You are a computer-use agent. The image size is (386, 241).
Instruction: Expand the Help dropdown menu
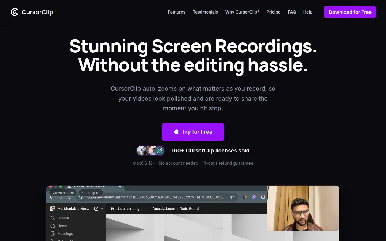coord(310,12)
